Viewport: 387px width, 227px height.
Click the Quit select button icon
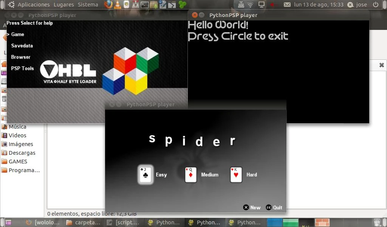(x=269, y=207)
